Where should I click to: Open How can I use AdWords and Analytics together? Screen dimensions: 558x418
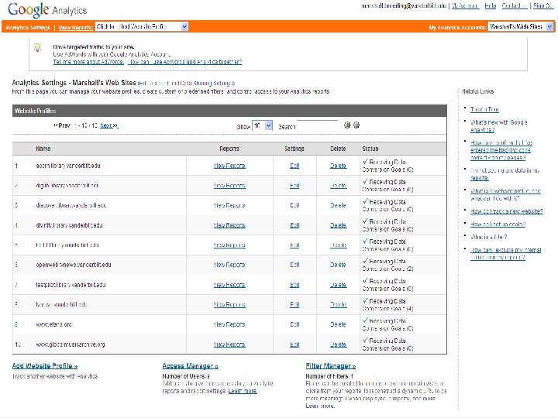184,62
